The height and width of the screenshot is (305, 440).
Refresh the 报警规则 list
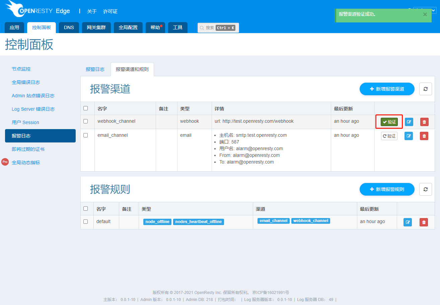(426, 189)
